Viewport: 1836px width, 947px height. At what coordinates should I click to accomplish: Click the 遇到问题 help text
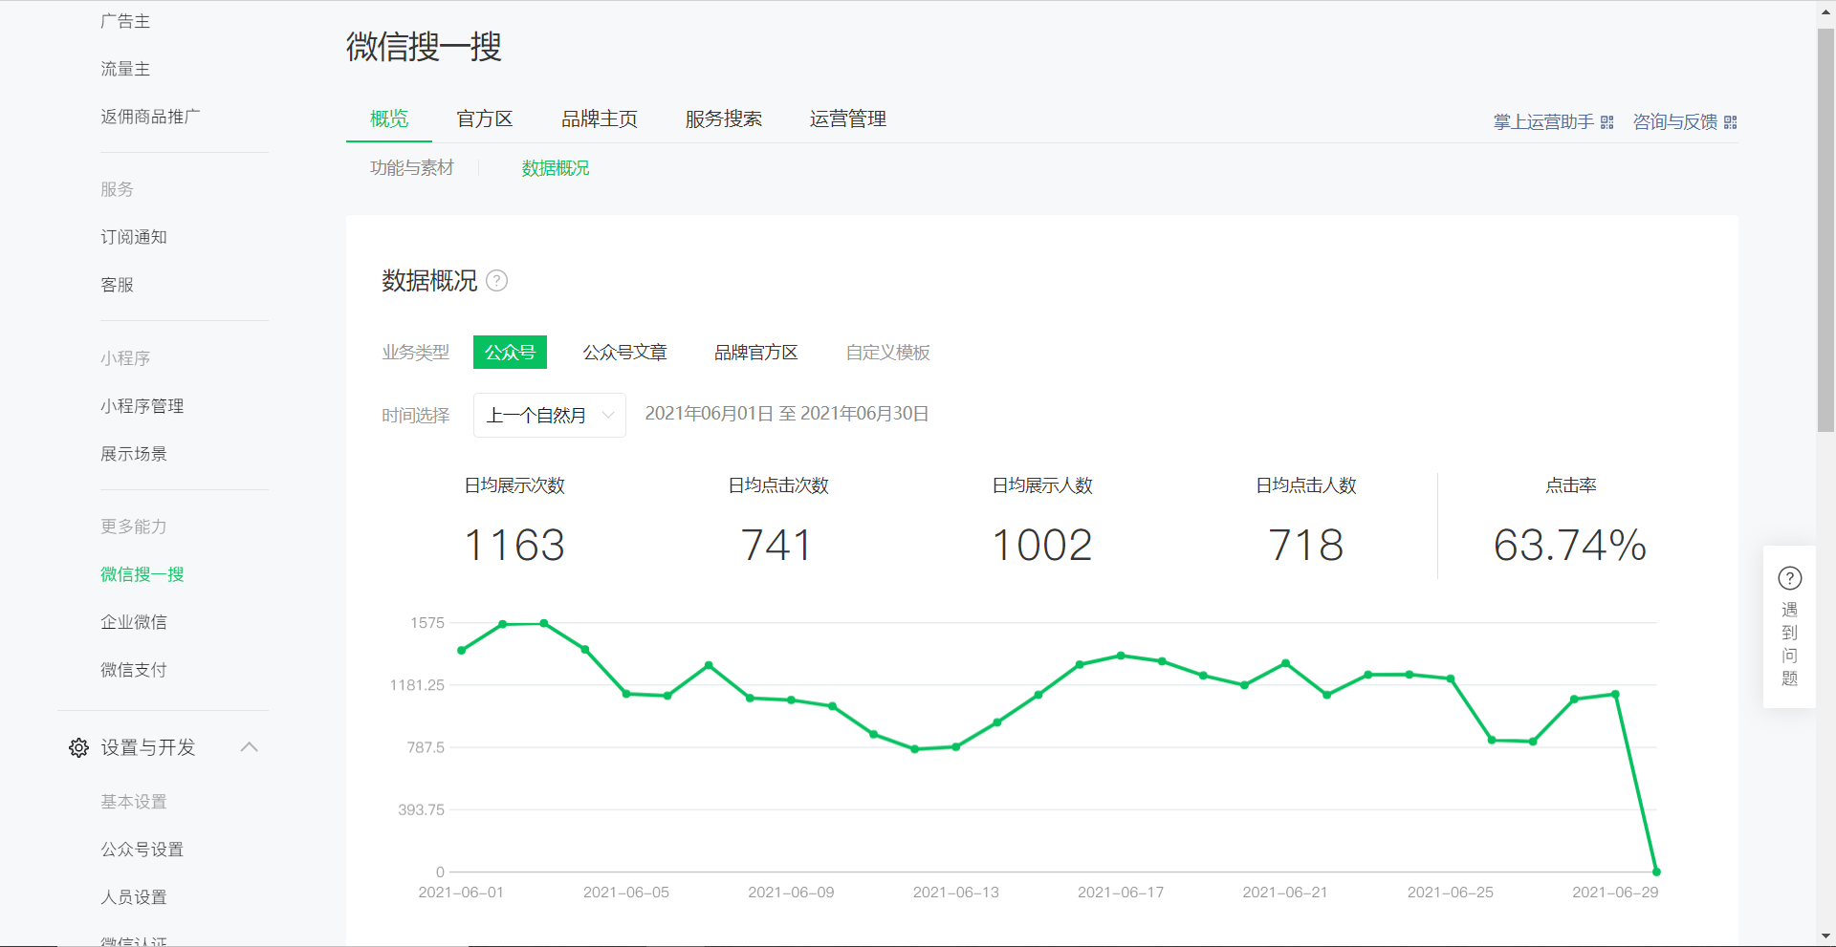tap(1789, 644)
